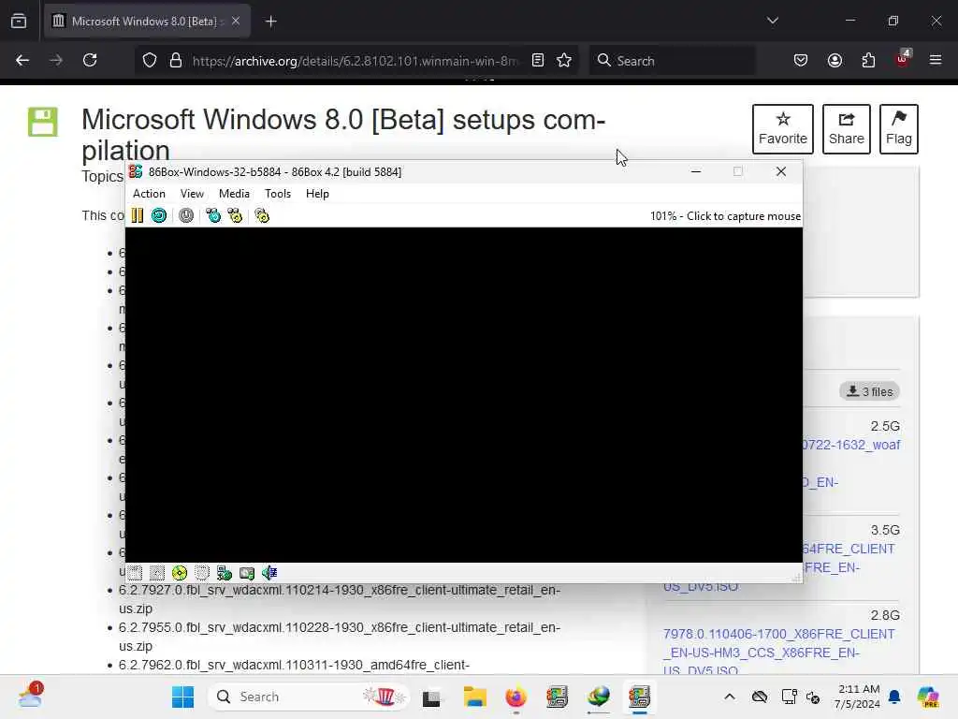Open Firefox View icon at tab bar left

pos(19,22)
